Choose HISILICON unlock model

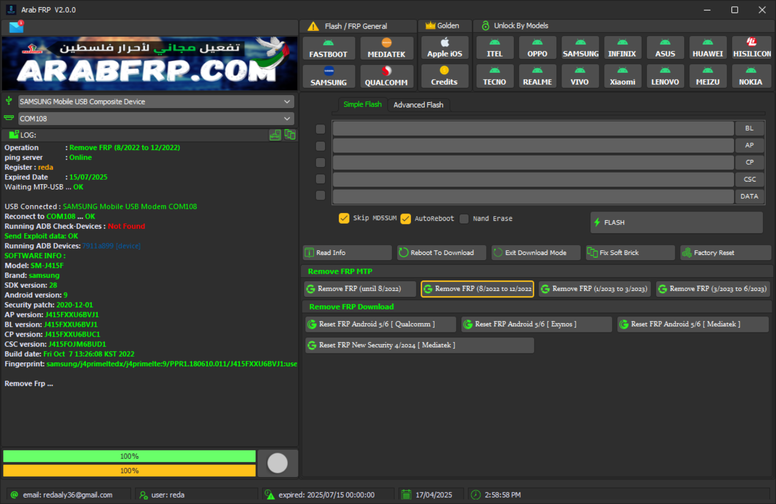(x=752, y=48)
